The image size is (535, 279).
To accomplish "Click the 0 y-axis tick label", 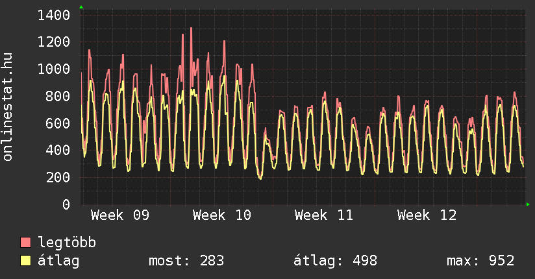I will tap(66, 205).
